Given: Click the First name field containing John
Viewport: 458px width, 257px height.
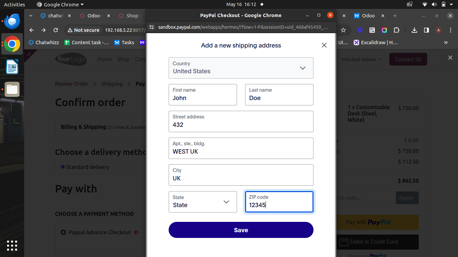Looking at the screenshot, I should [203, 95].
